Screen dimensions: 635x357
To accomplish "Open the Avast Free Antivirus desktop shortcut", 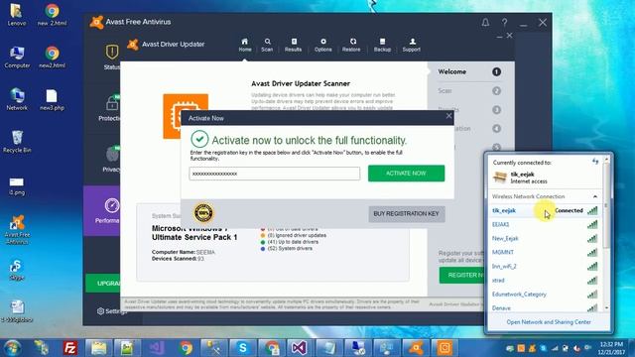I will (17, 229).
